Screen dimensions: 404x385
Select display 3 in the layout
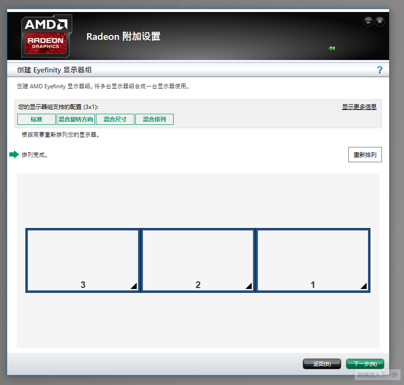coord(83,260)
